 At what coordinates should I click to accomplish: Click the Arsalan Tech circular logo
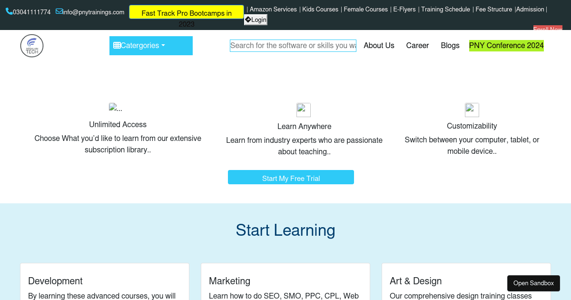(32, 46)
